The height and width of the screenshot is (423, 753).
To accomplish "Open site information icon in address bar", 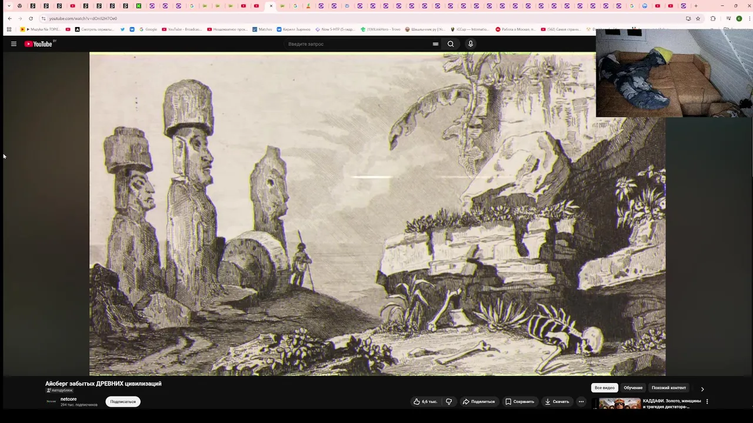I will click(44, 18).
